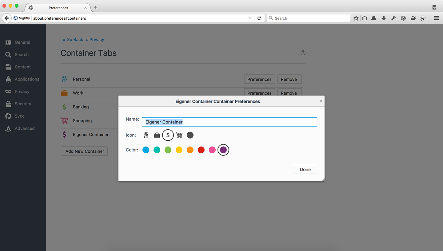
Task: Expand the URL bar history dropdown
Action: pos(250,18)
